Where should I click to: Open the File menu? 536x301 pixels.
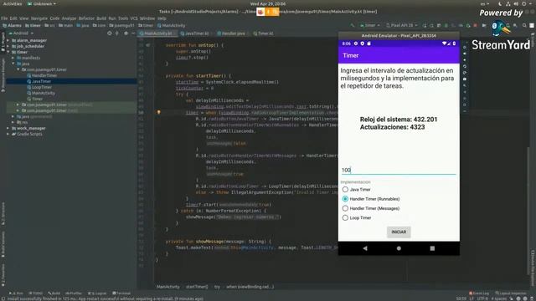click(4, 18)
